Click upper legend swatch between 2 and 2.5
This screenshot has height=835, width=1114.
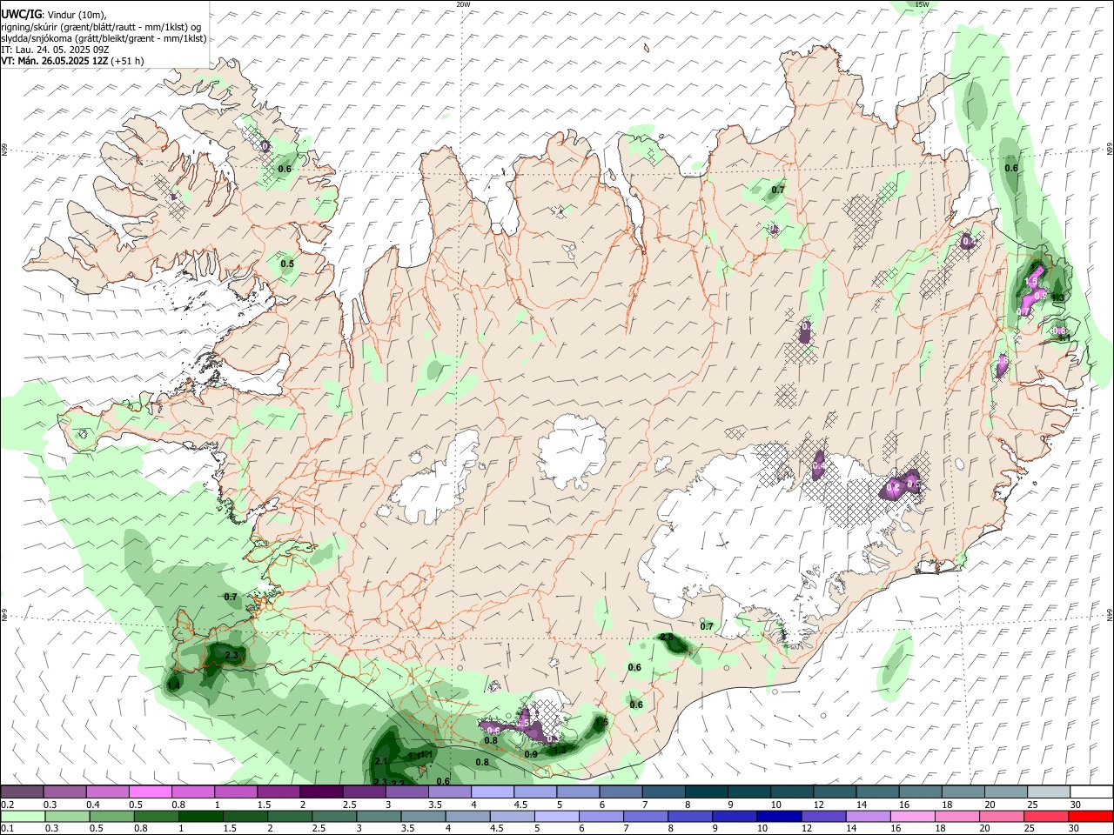pos(321,792)
